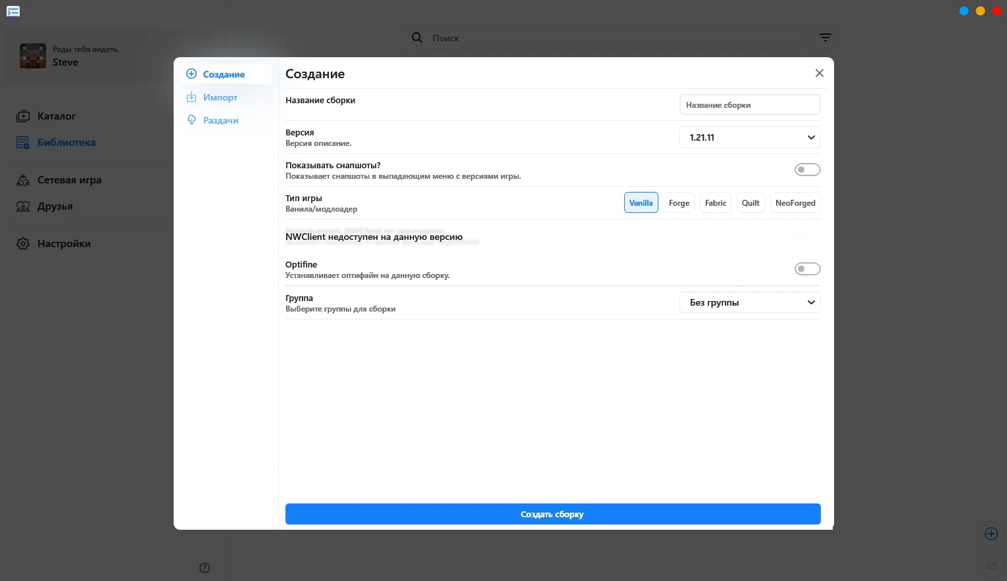Click the filter icon next to search
1007x581 pixels.
pos(825,38)
